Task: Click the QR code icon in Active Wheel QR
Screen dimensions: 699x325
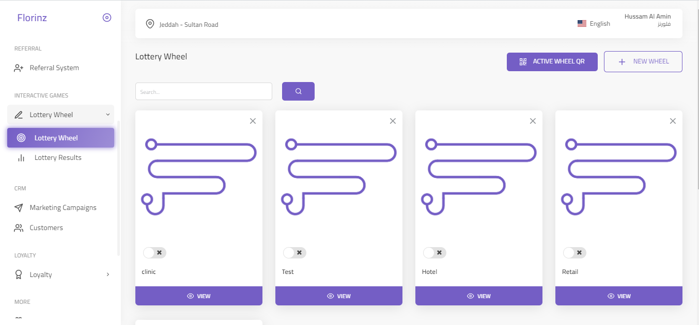Action: pyautogui.click(x=523, y=61)
